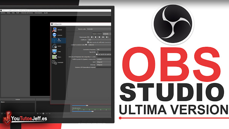229x129 pixels.
Task: Open Sintonizar (Ninguno) dropdown
Action: pyautogui.click(x=104, y=65)
